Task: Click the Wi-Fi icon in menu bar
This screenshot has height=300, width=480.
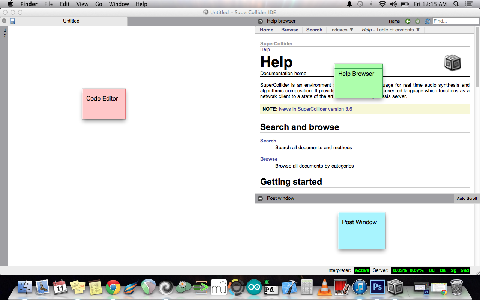Action: (x=382, y=4)
